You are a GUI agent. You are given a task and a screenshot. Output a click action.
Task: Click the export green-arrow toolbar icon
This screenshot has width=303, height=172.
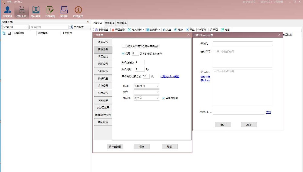(x=222, y=30)
